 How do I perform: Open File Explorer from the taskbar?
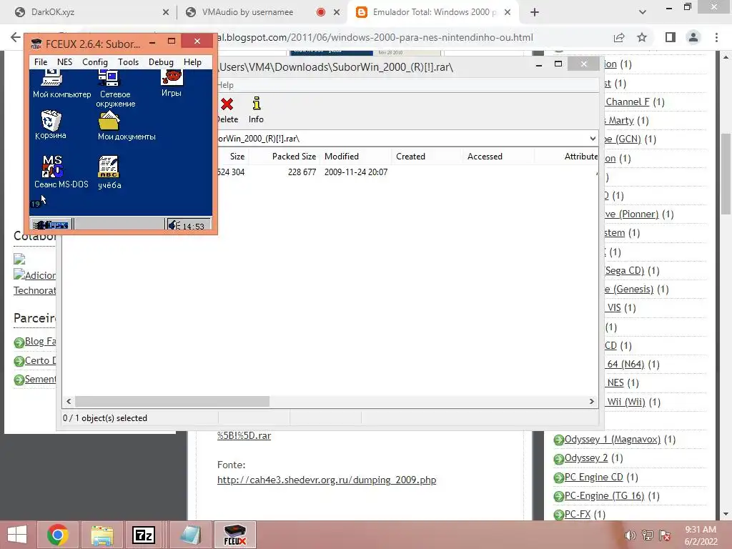click(x=102, y=535)
